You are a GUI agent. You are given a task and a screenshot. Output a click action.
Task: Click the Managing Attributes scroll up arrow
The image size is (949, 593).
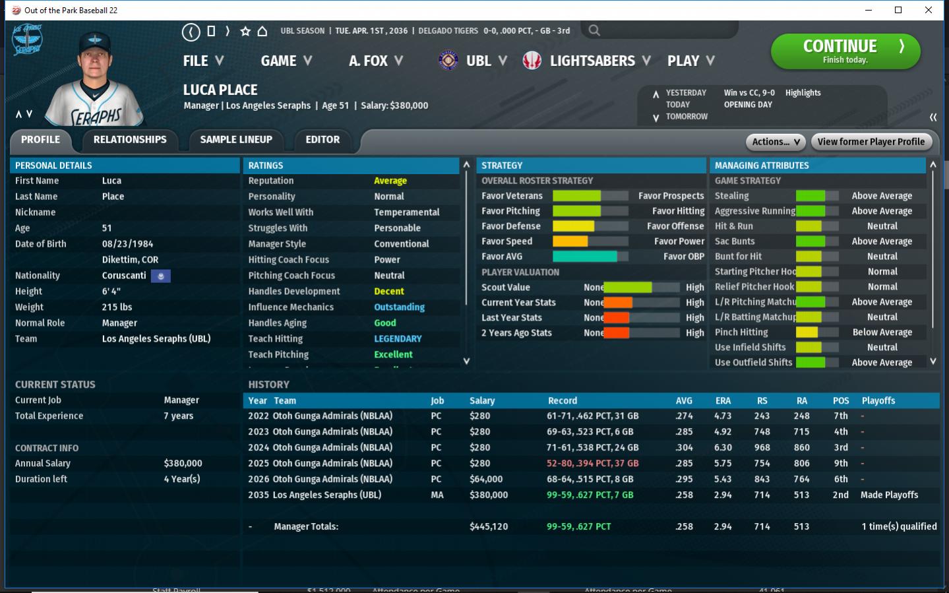pos(933,165)
